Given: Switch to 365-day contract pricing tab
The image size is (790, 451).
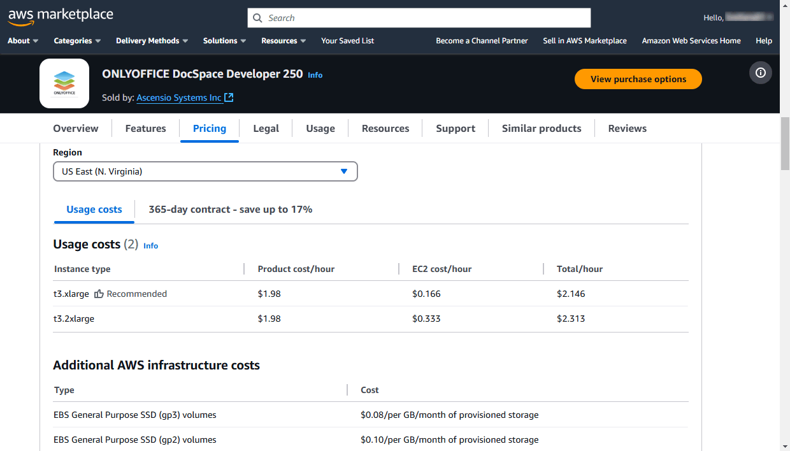Looking at the screenshot, I should pyautogui.click(x=230, y=210).
